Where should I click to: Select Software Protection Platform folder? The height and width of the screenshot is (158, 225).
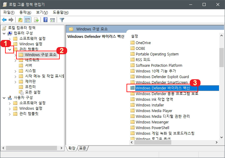(x=159, y=65)
